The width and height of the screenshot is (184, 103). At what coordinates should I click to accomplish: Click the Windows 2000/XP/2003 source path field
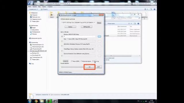[x=79, y=36]
